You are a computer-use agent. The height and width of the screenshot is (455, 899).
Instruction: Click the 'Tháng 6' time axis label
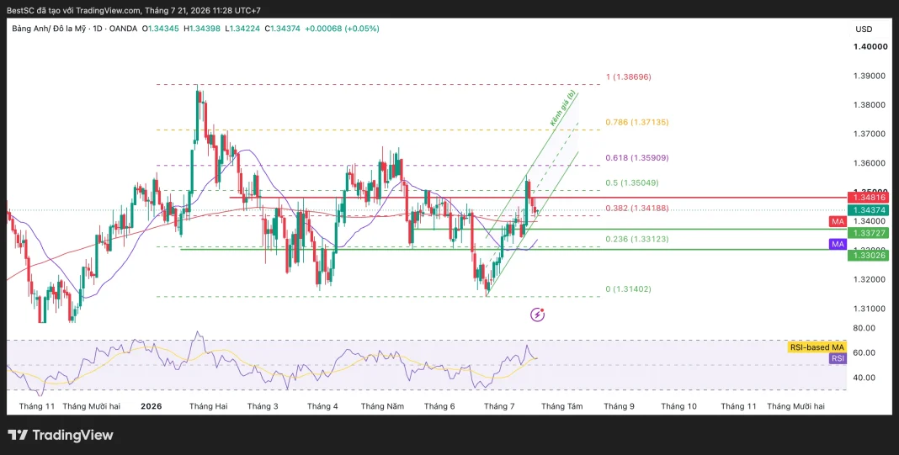pos(439,406)
